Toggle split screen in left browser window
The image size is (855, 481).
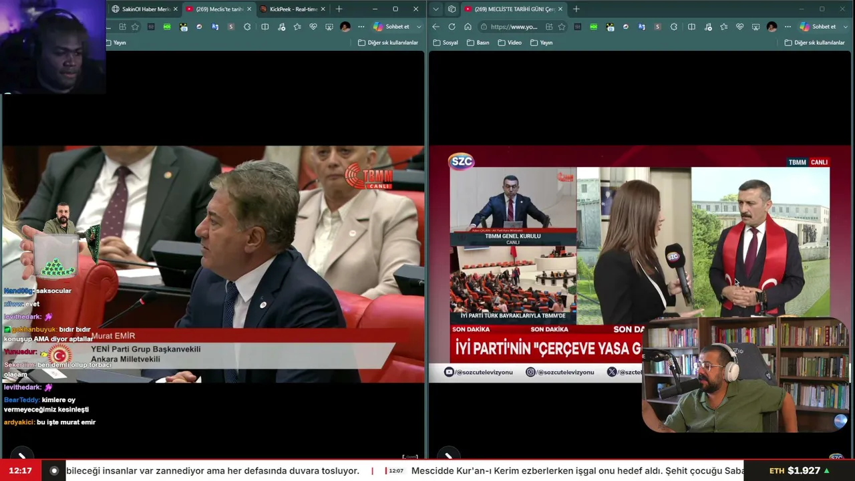265,27
